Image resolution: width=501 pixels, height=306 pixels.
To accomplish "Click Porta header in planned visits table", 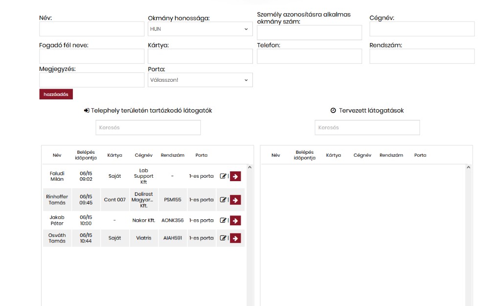I will point(420,155).
